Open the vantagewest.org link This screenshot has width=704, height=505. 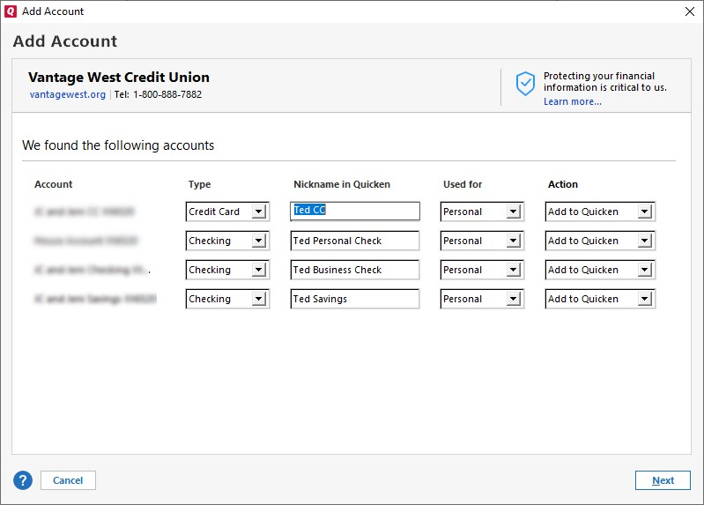click(x=67, y=94)
